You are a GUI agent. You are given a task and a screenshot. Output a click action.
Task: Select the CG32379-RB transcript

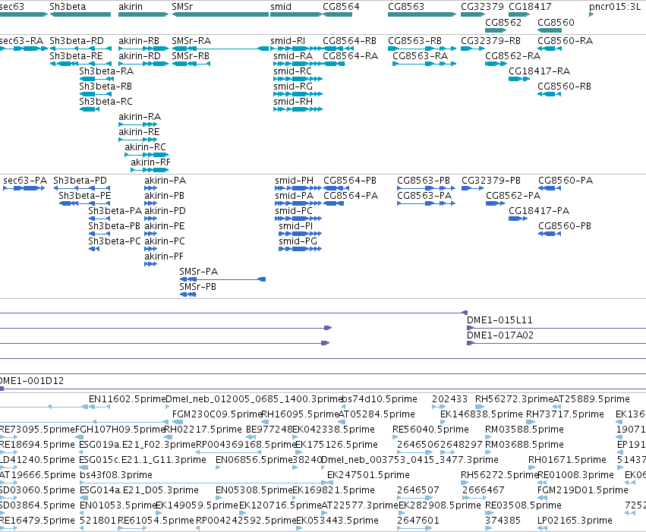pyautogui.click(x=473, y=49)
